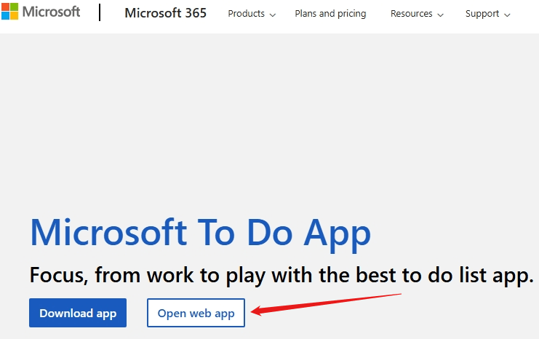Image resolution: width=539 pixels, height=339 pixels.
Task: Click the Open web app button
Action: point(196,313)
